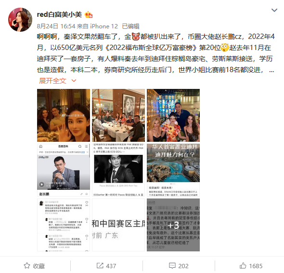Open the restaurant table group photo
The image size is (284, 273).
pos(118,115)
